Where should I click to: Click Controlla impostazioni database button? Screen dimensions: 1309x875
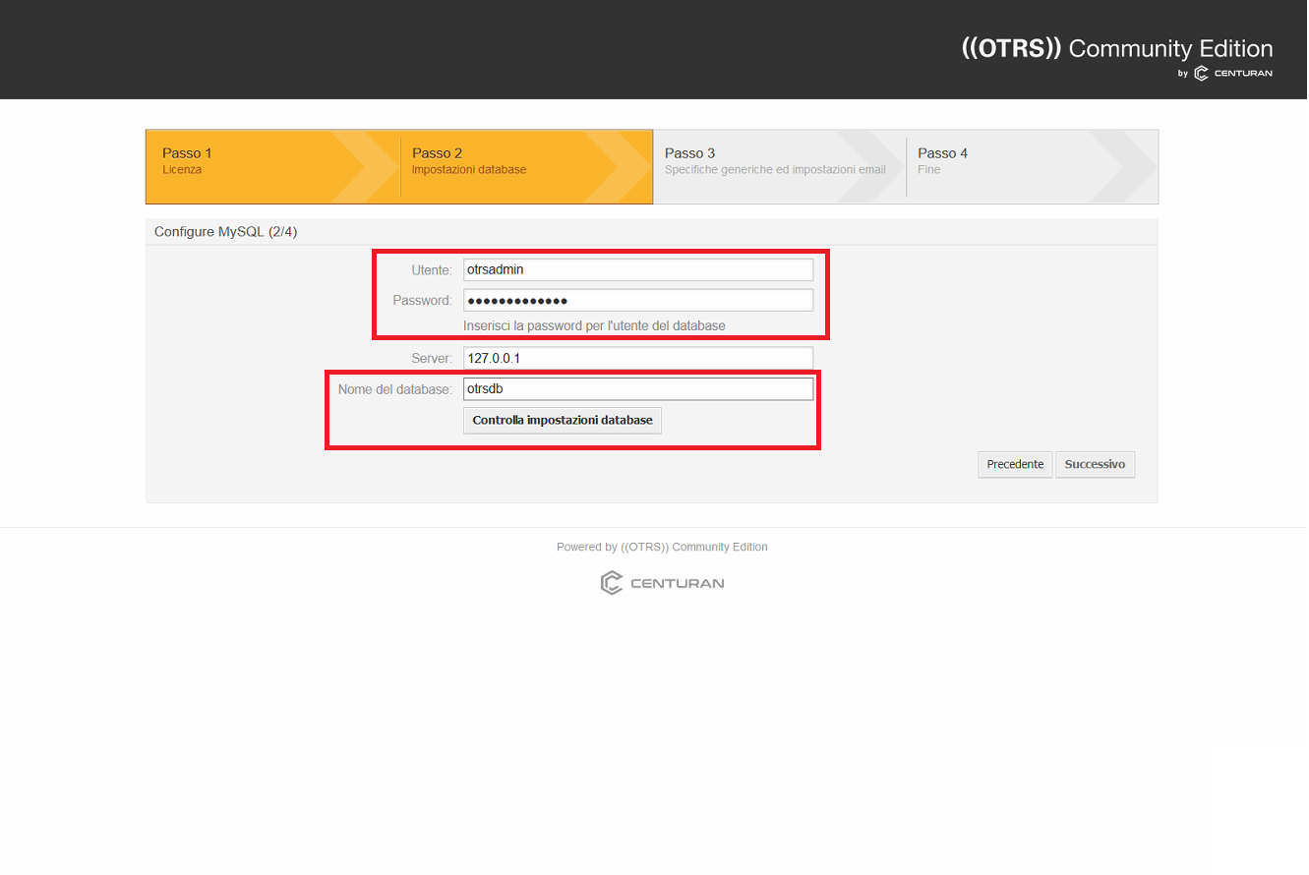(x=563, y=421)
